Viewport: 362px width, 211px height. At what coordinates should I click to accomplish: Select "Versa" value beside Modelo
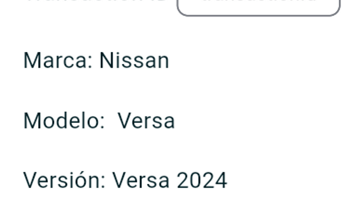[146, 121]
